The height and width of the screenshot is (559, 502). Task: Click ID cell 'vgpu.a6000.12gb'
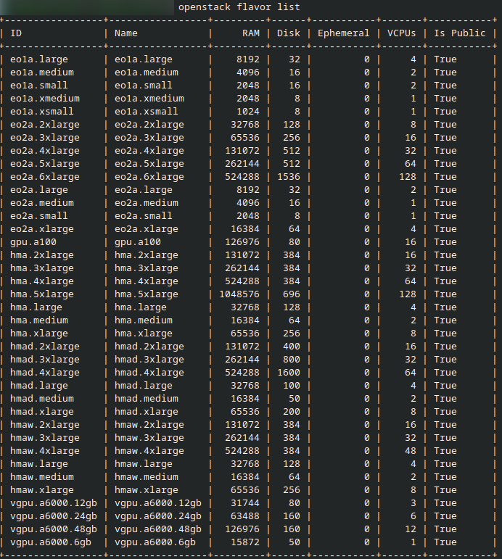pyautogui.click(x=54, y=503)
